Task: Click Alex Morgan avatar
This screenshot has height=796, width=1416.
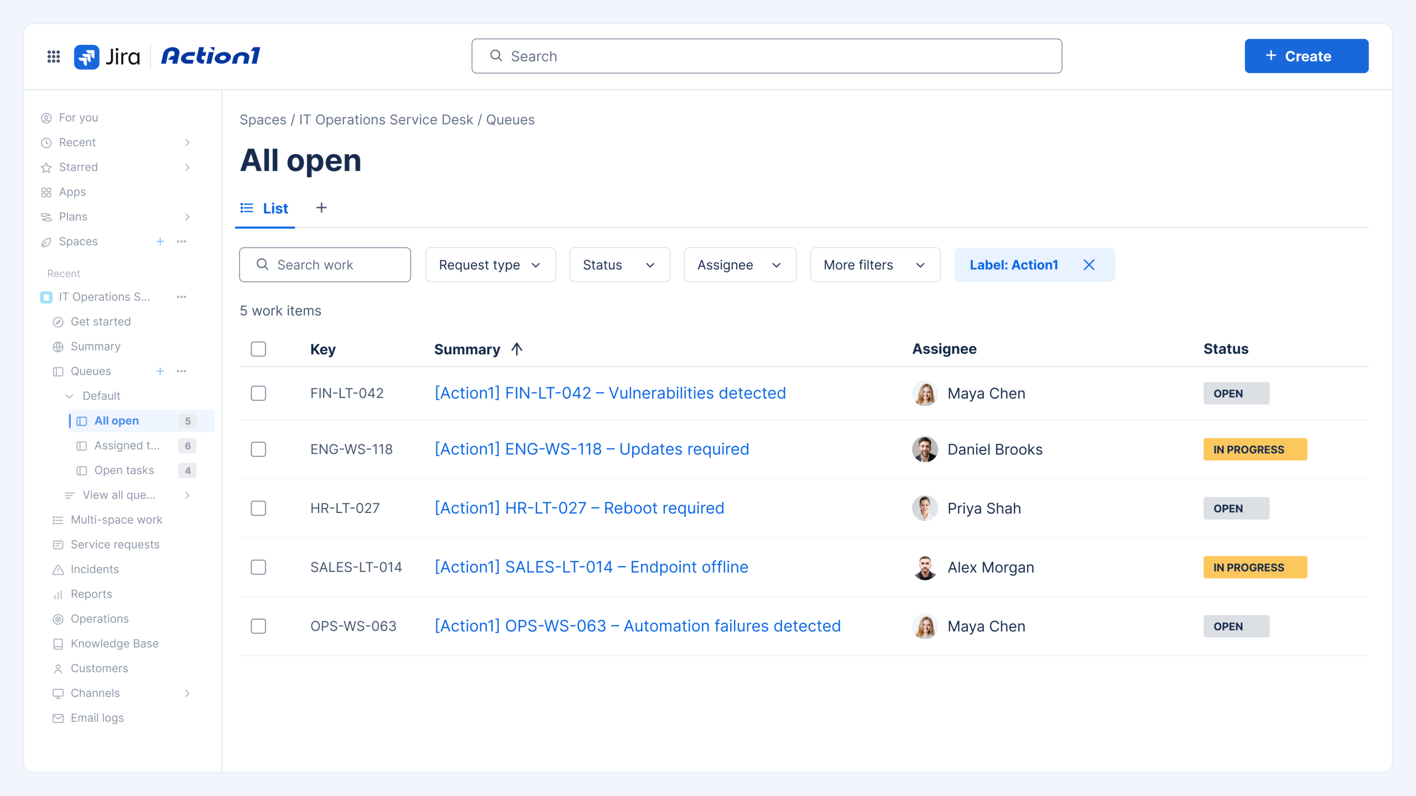Action: 925,567
